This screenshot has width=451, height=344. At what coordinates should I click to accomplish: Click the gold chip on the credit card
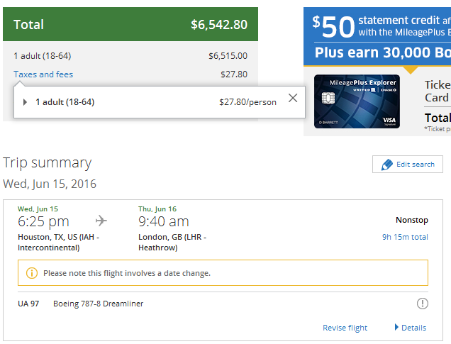pyautogui.click(x=328, y=96)
